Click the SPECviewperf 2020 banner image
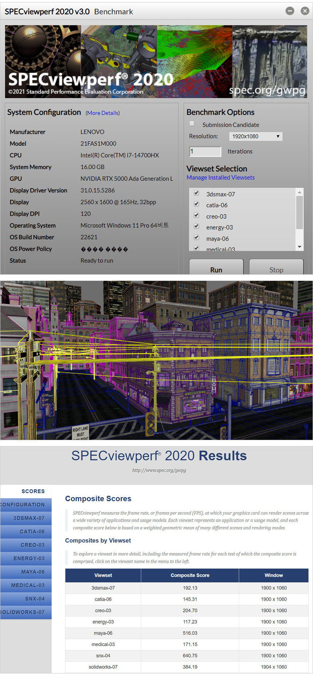The height and width of the screenshot is (676, 313). [x=156, y=61]
